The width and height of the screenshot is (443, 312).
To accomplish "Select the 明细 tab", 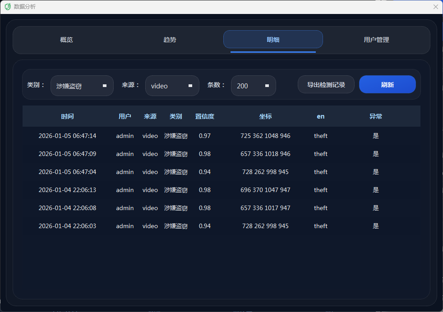I will tap(273, 40).
